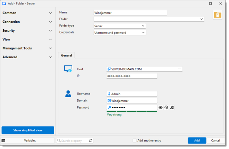The width and height of the screenshot is (229, 149).
Task: Click the Username input field
Action: pos(132,94)
